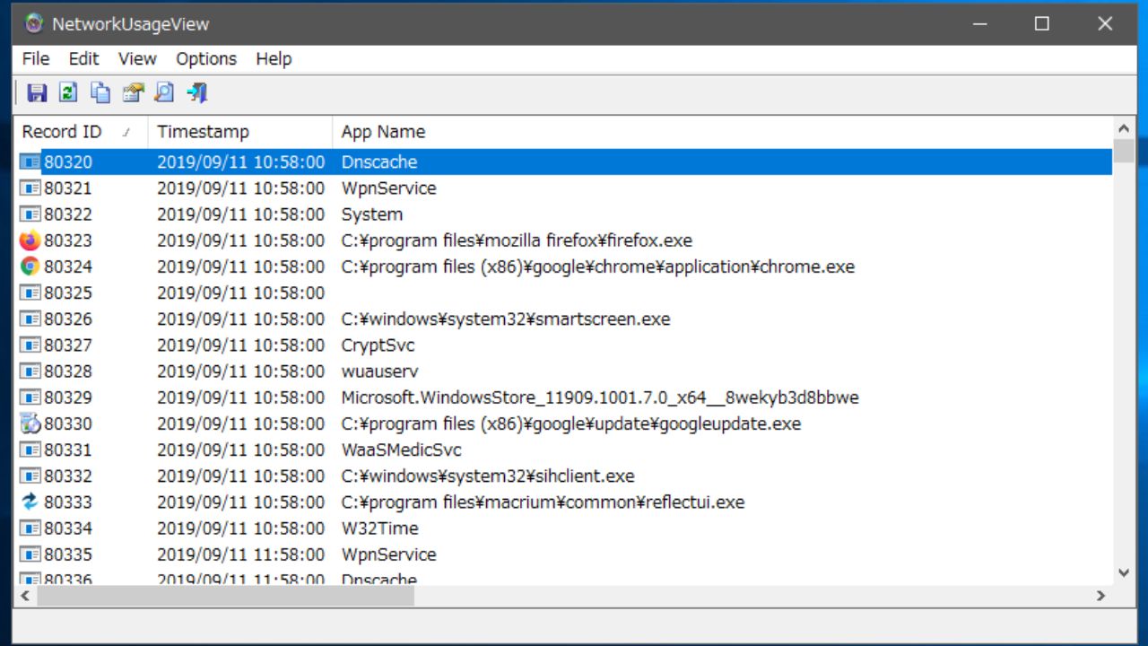Sort by the Record ID column header

pyautogui.click(x=81, y=132)
